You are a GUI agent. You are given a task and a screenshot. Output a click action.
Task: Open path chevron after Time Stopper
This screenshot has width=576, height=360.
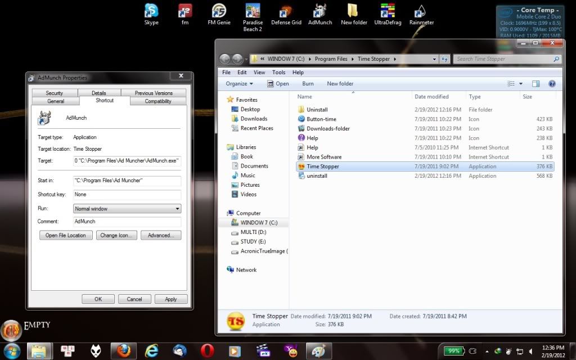[395, 58]
